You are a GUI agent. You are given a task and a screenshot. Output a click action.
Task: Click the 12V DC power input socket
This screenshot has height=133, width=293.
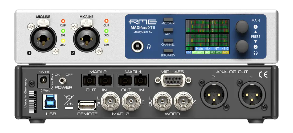pos(44,81)
